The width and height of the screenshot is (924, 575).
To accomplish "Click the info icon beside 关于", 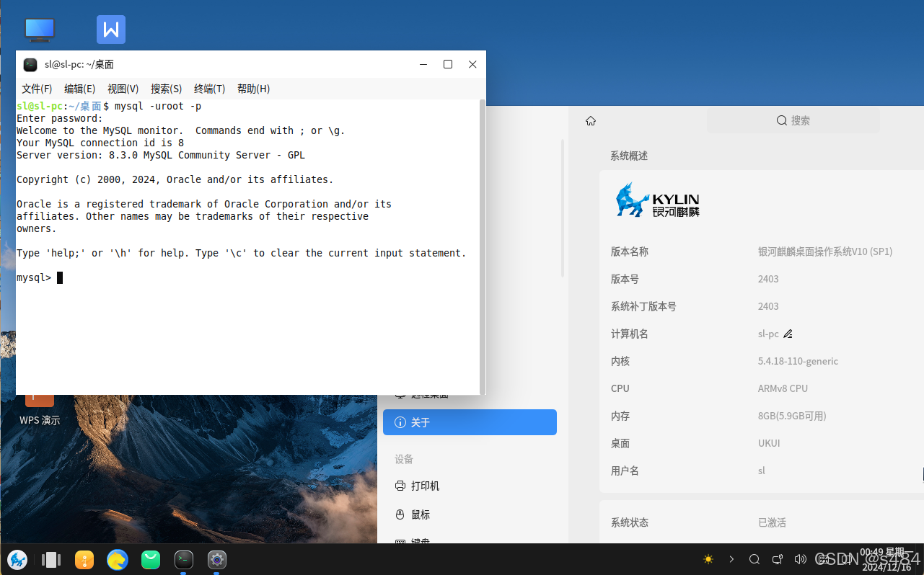I will [x=400, y=422].
